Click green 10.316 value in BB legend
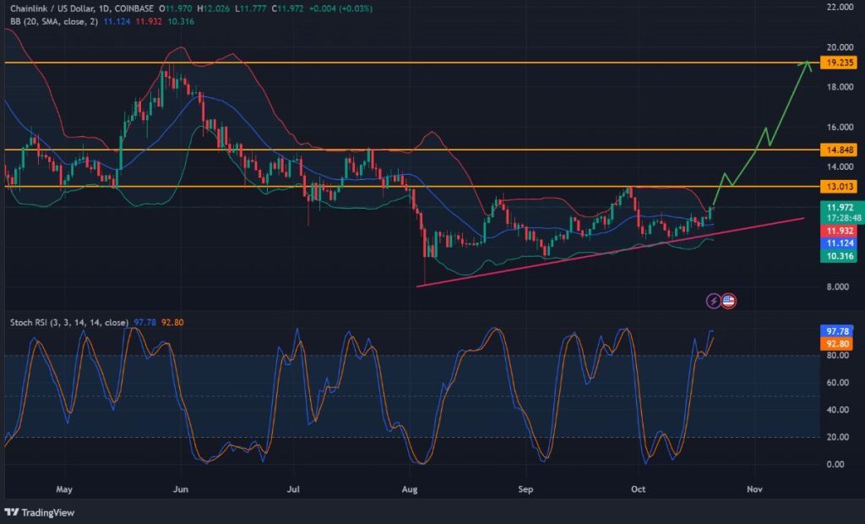The height and width of the screenshot is (524, 865). [181, 21]
